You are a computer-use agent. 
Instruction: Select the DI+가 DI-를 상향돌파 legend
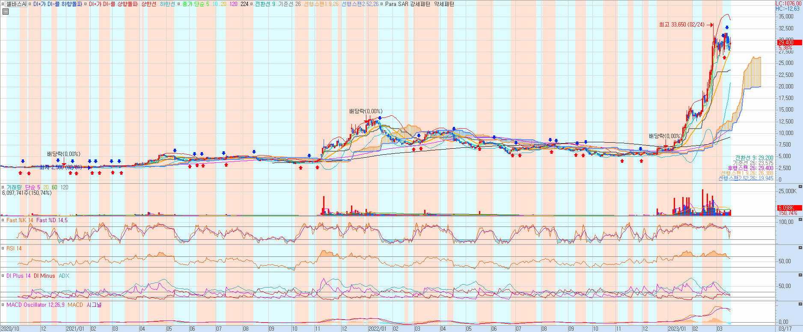tap(113, 4)
